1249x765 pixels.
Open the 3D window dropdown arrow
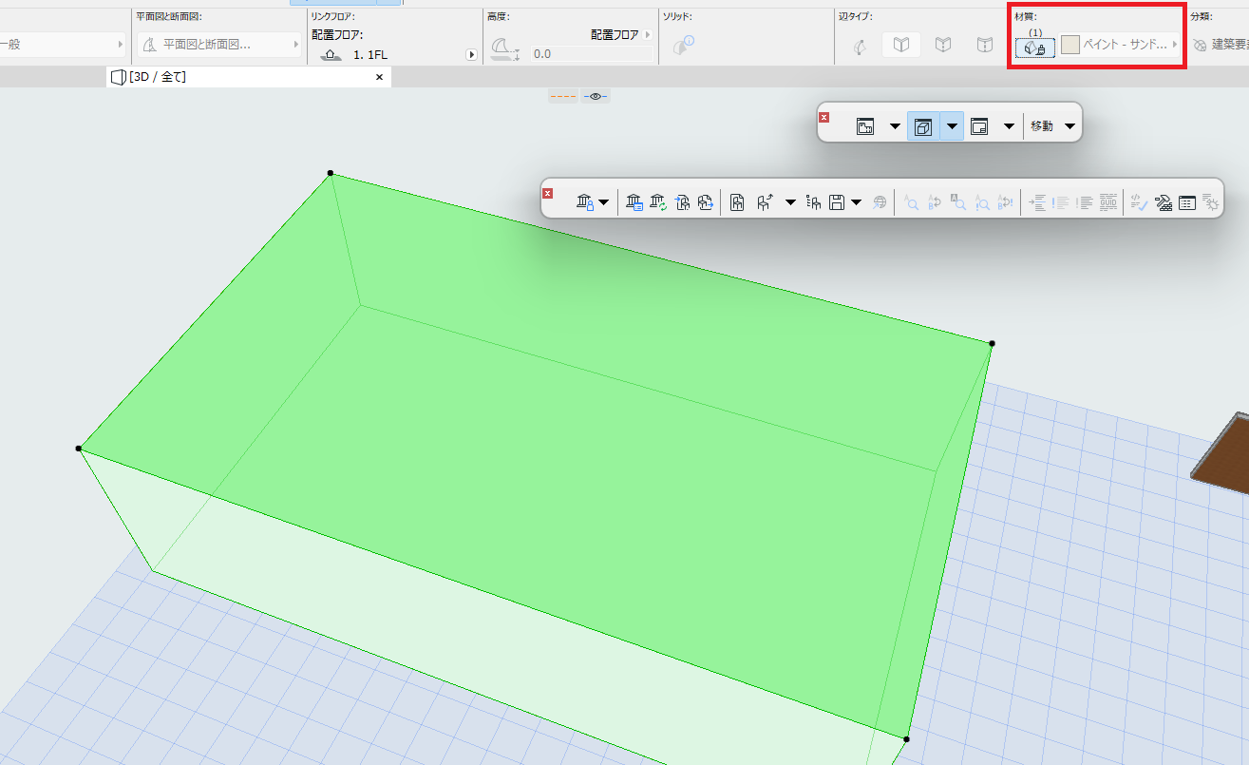[952, 125]
